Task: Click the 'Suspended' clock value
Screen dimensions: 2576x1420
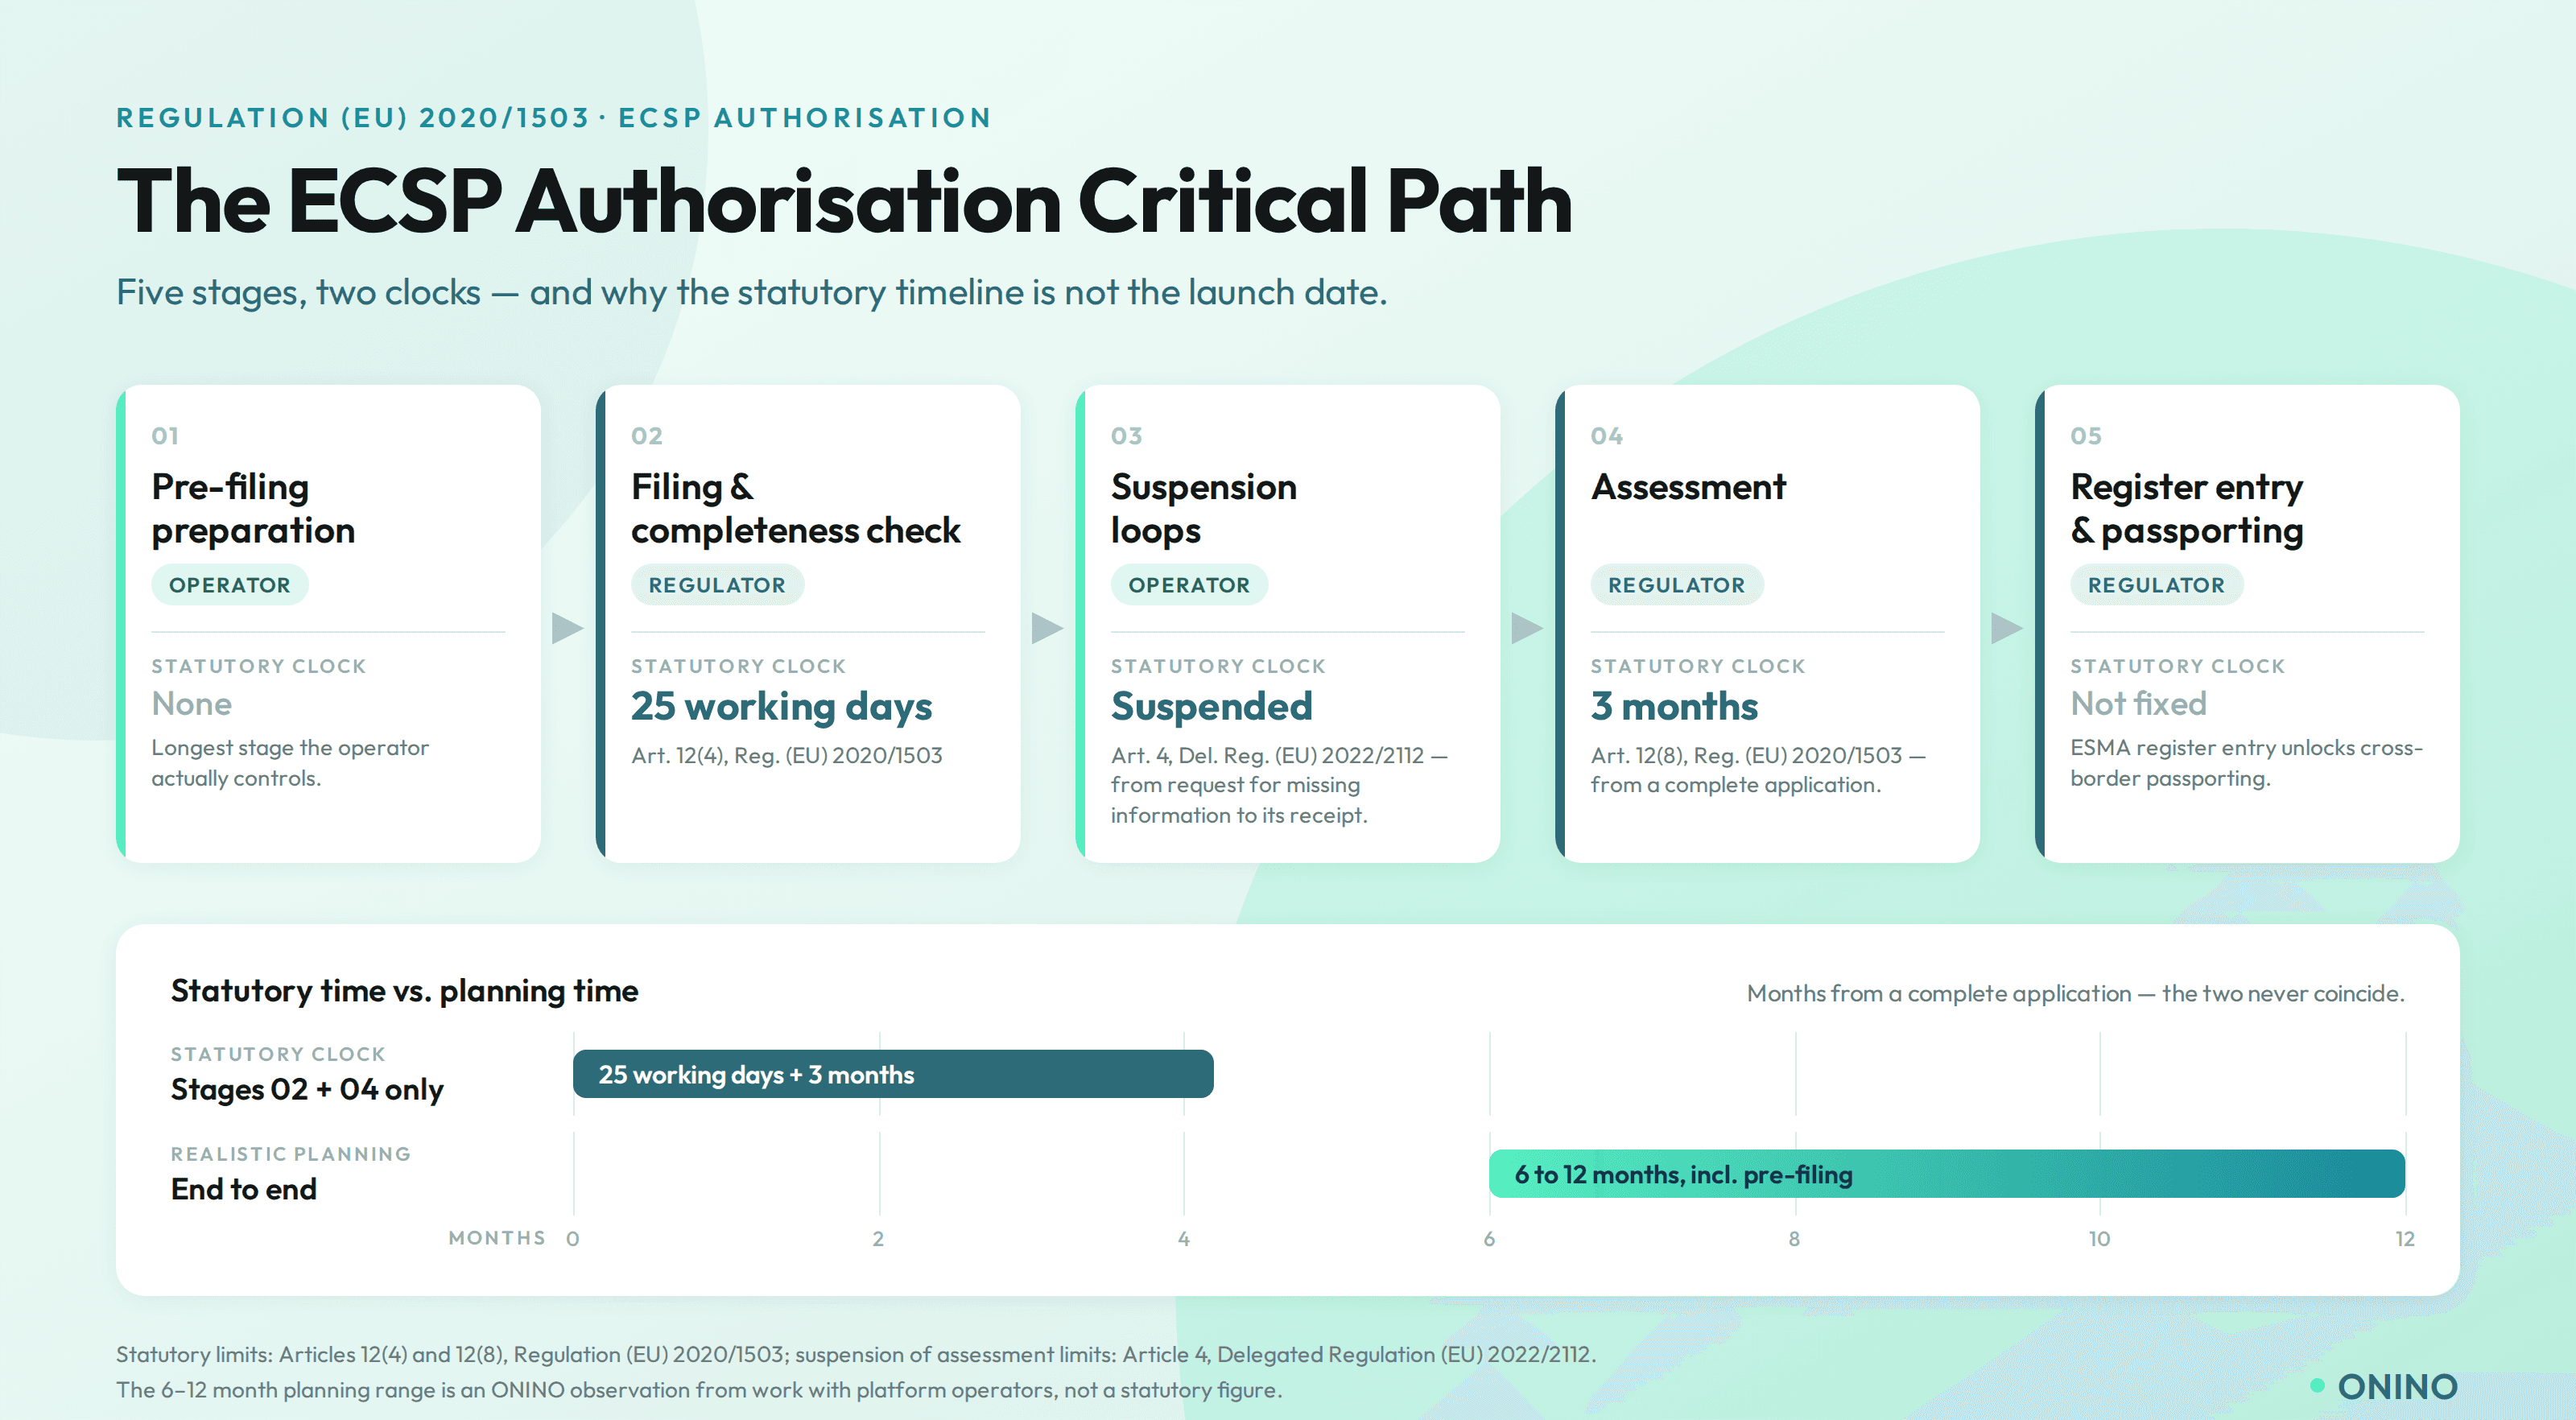Action: (1212, 707)
